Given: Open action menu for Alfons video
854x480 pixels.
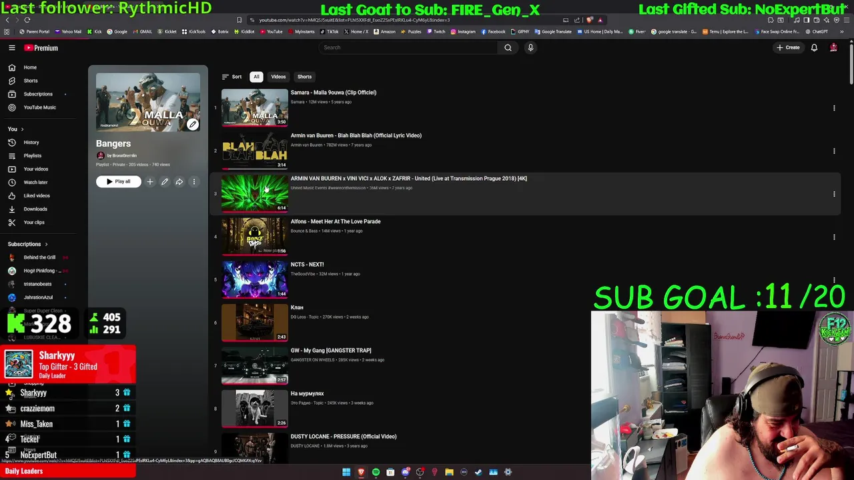Looking at the screenshot, I should pos(834,237).
